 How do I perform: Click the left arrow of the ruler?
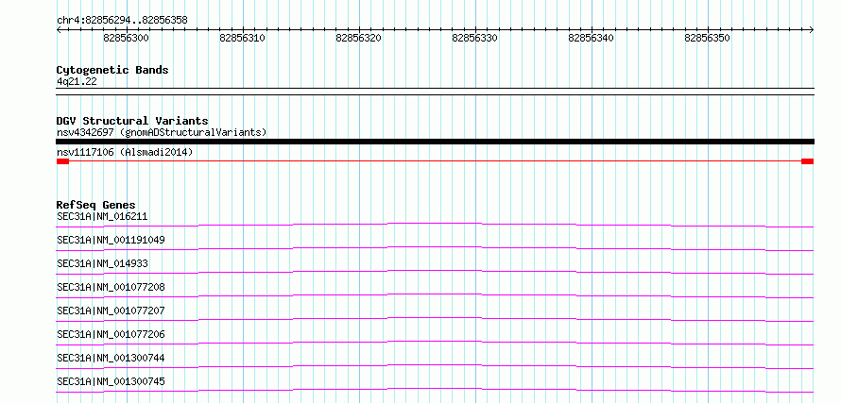tap(59, 30)
